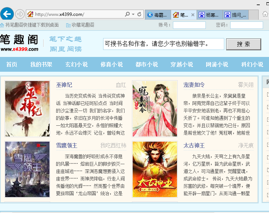The image size is (269, 213).
Task: Click the browser Forward arrow button
Action: (20, 14)
